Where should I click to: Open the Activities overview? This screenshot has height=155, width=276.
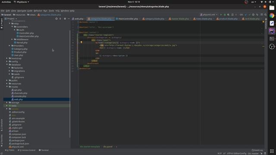(x=6, y=2)
